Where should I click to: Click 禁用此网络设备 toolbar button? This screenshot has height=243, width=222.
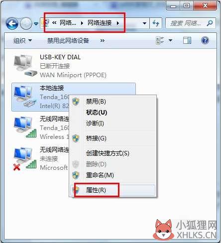pyautogui.click(x=68, y=40)
